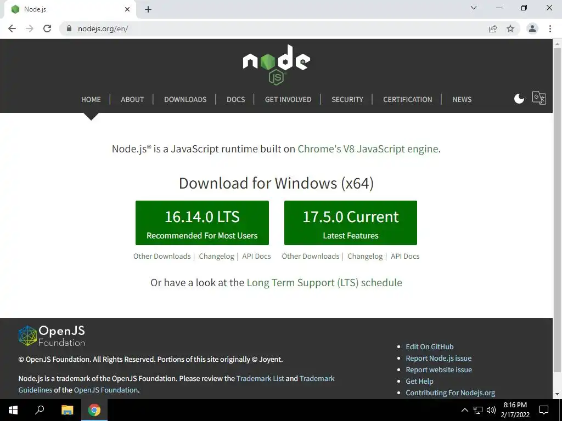Expand the tab search chevron in Chrome
This screenshot has height=421, width=562.
474,8
